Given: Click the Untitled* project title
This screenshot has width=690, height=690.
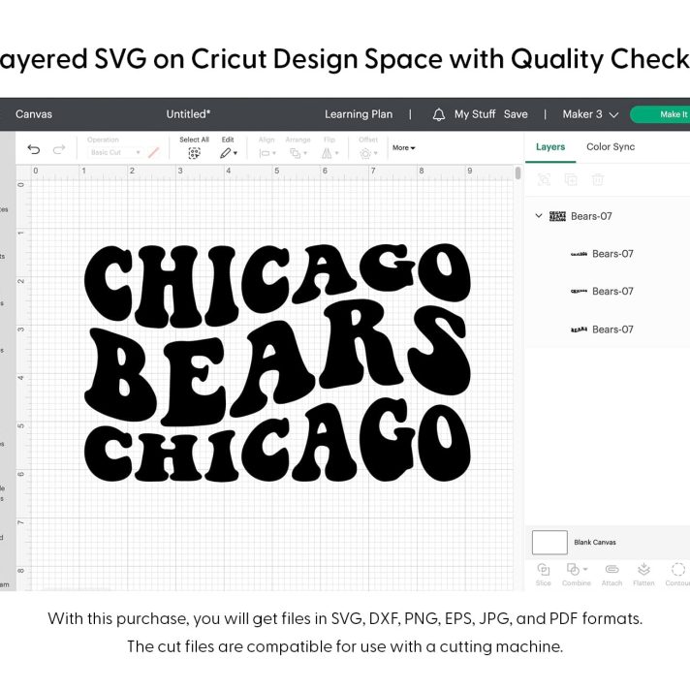Looking at the screenshot, I should (188, 114).
